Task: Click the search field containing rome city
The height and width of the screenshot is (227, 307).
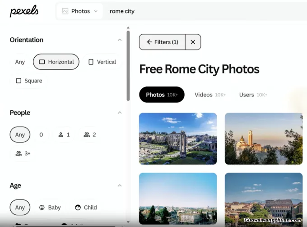Action: [x=203, y=11]
